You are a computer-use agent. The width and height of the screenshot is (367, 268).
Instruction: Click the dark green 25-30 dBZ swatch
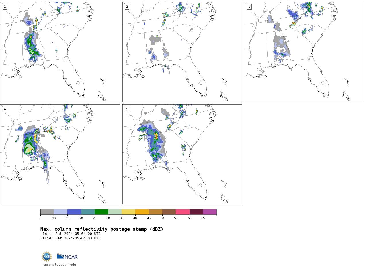[101, 212]
